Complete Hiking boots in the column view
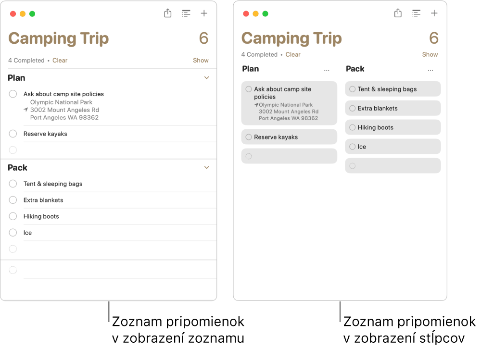481x349 pixels. (353, 127)
